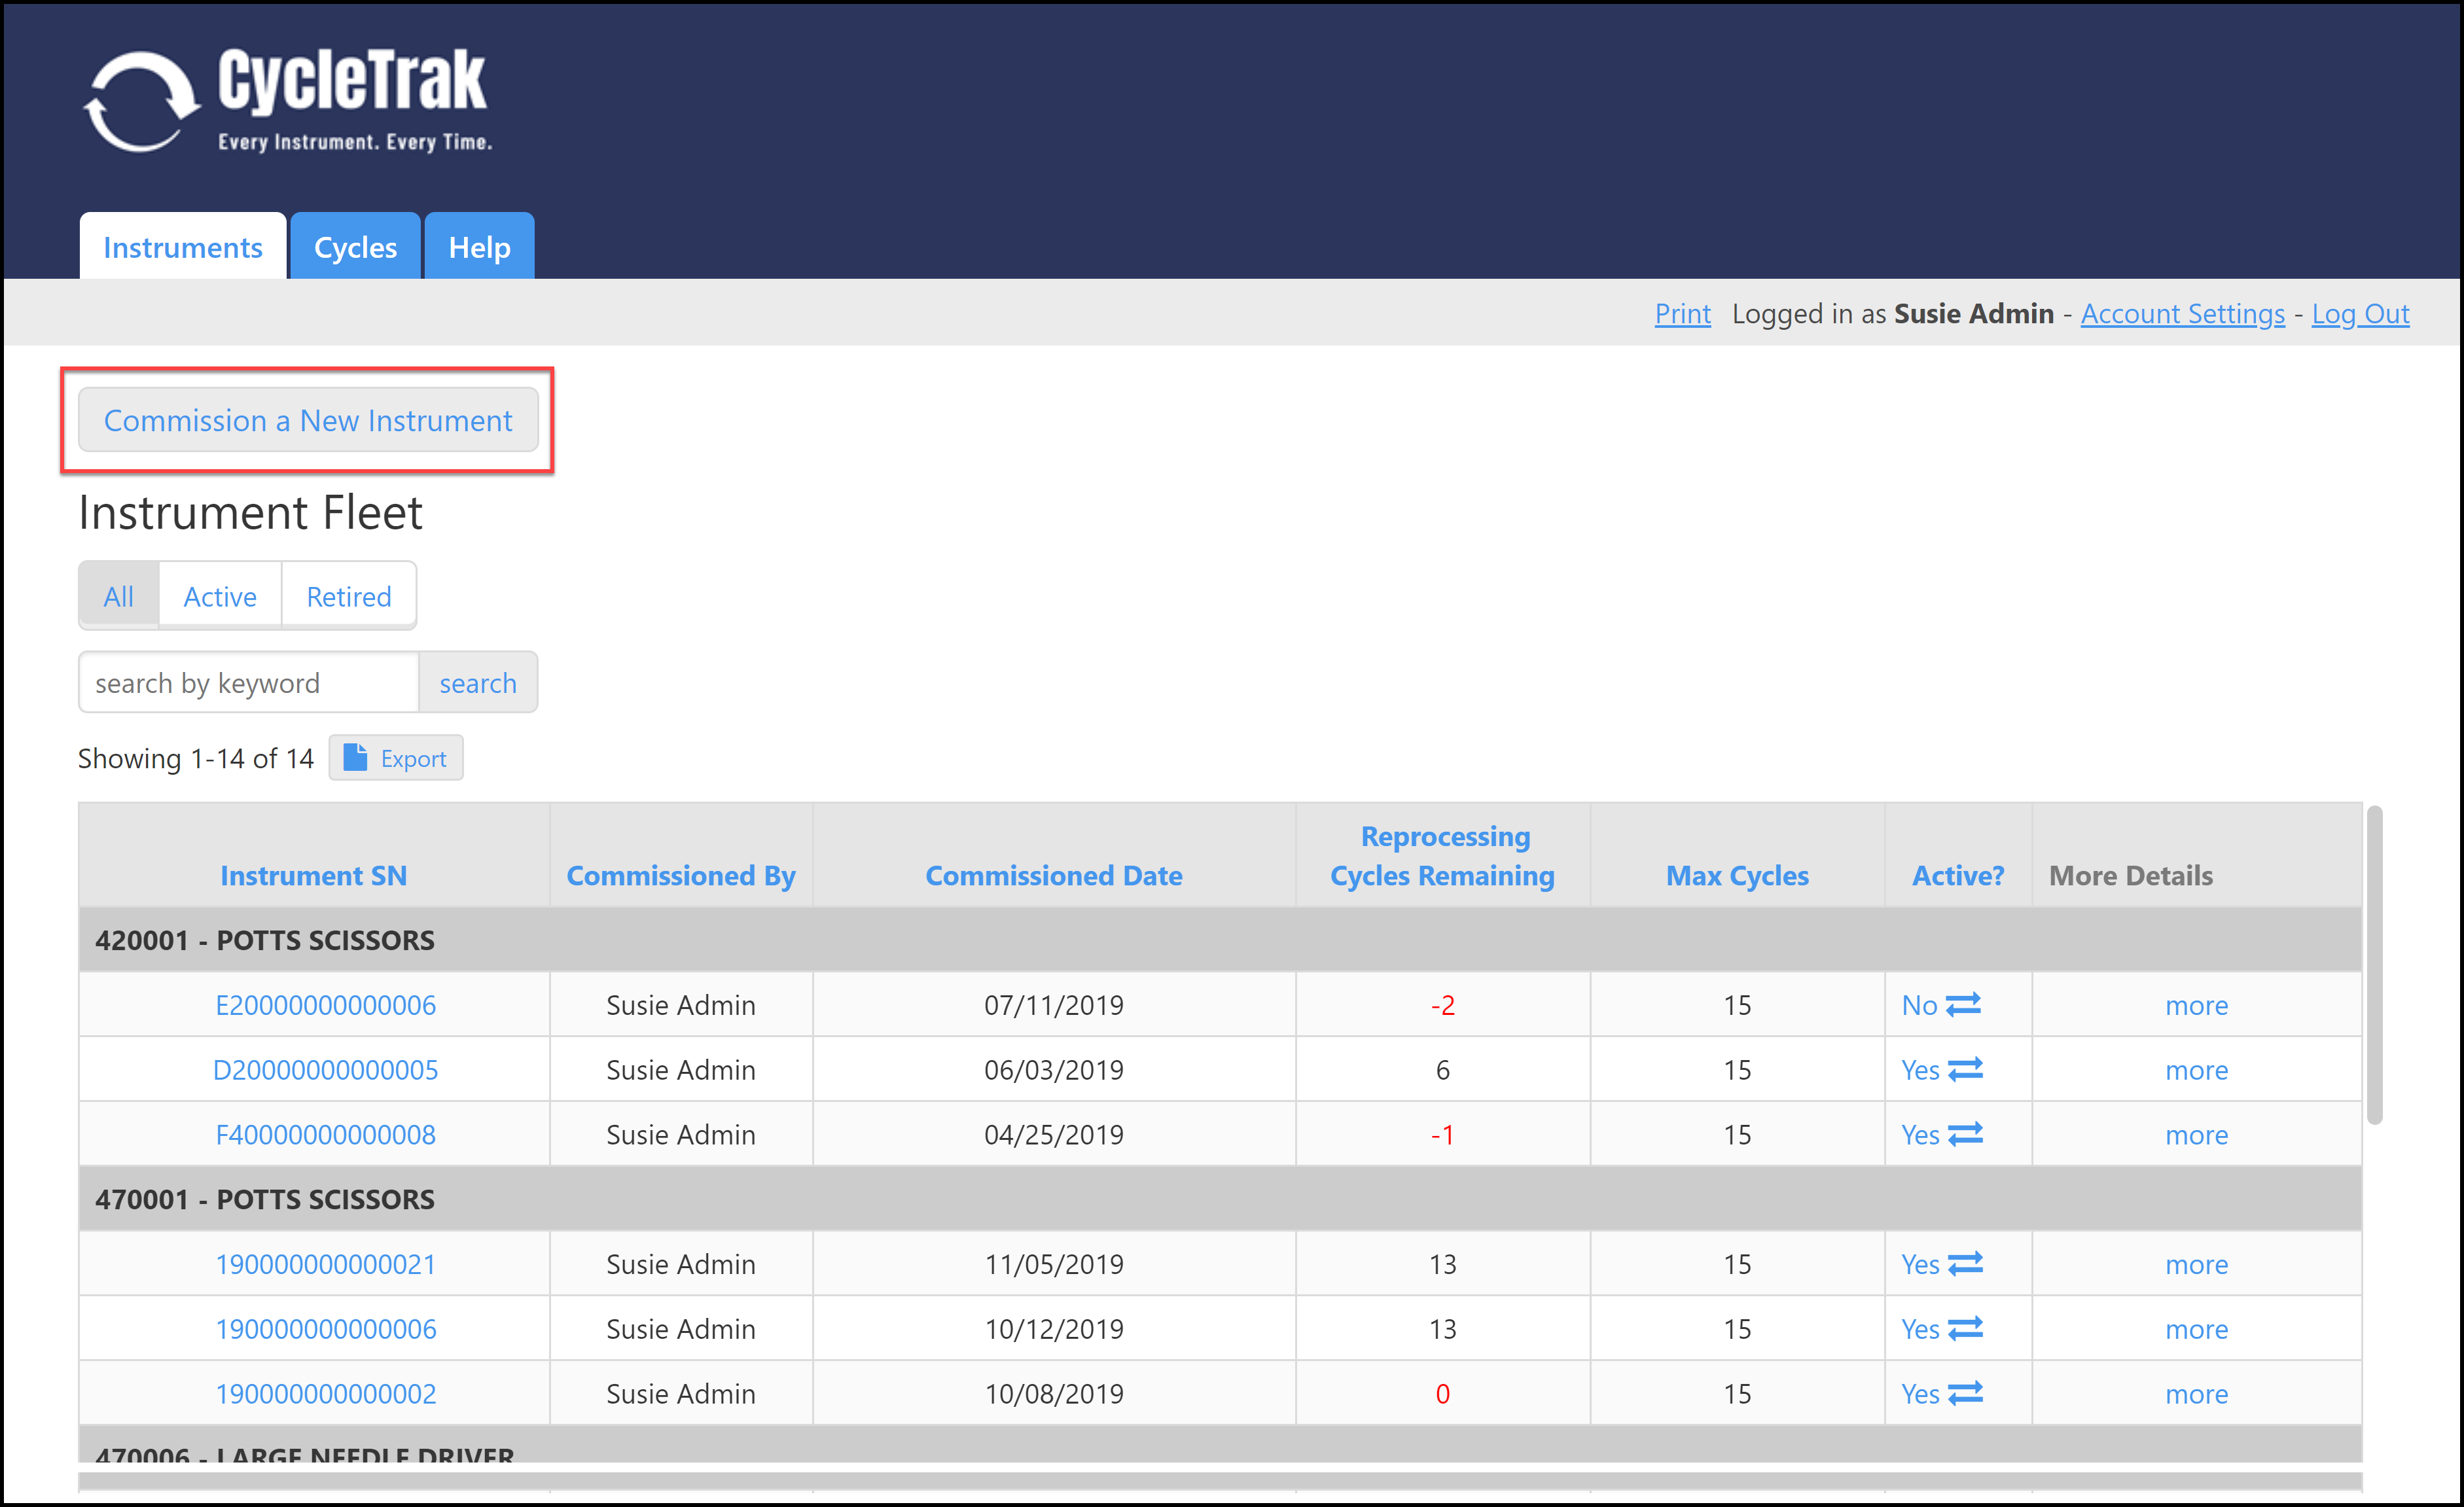
Task: Click the table vertical scrollbar
Action: (x=2374, y=965)
